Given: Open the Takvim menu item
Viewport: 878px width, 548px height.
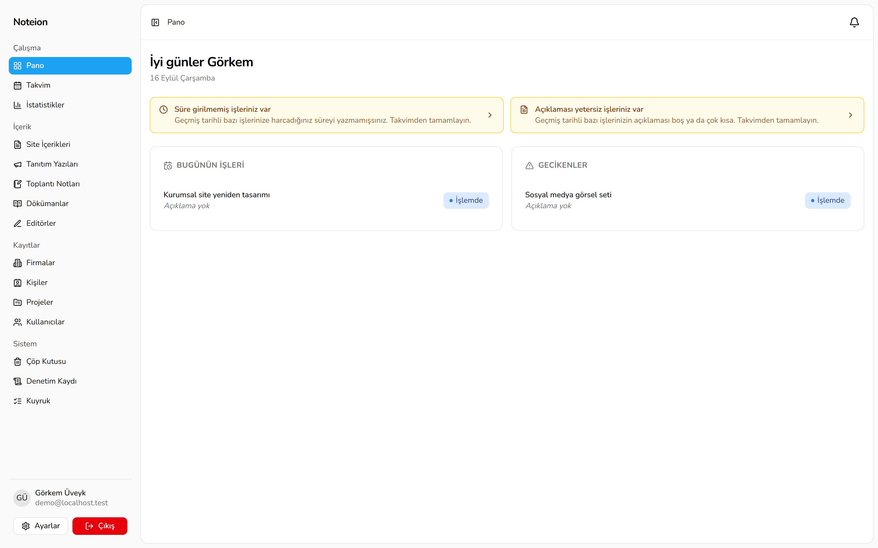Looking at the screenshot, I should (70, 85).
